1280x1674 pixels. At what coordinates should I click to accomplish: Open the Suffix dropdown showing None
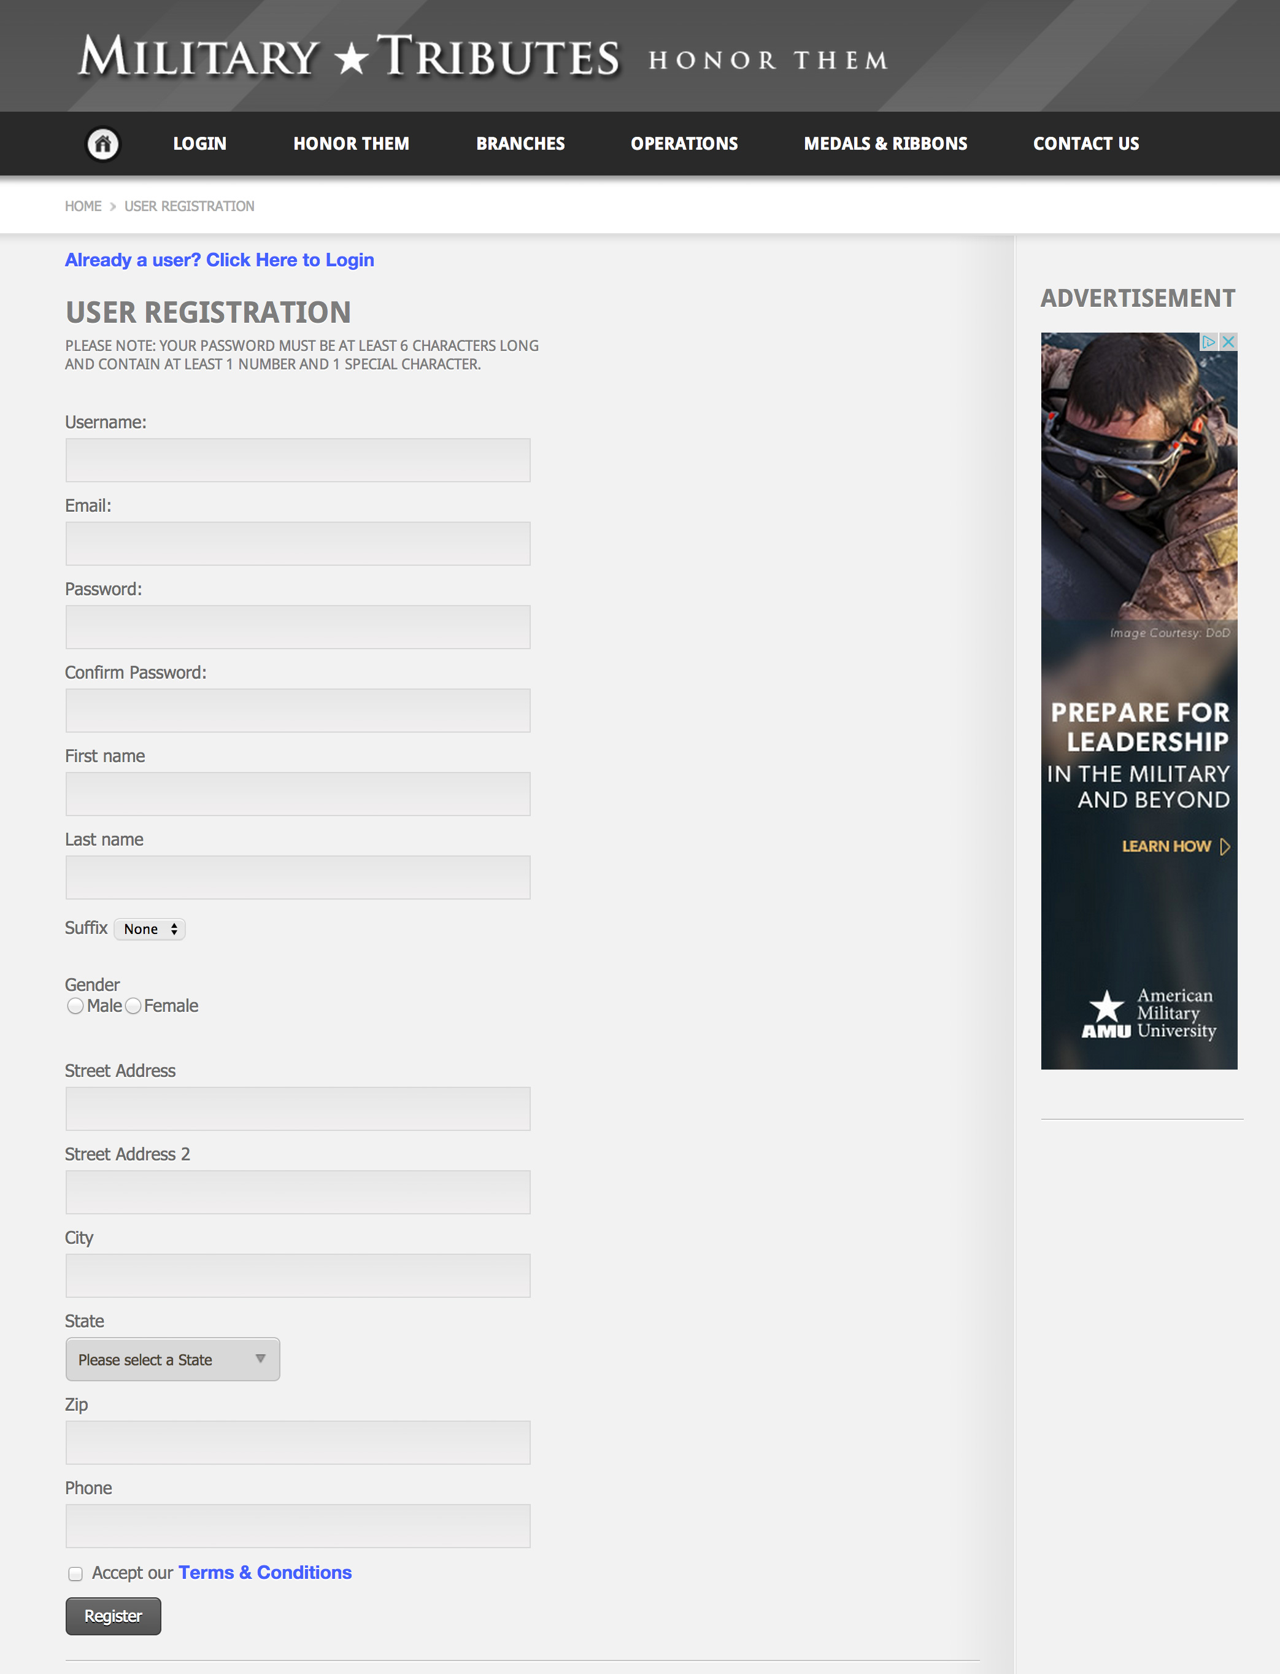[x=150, y=929]
